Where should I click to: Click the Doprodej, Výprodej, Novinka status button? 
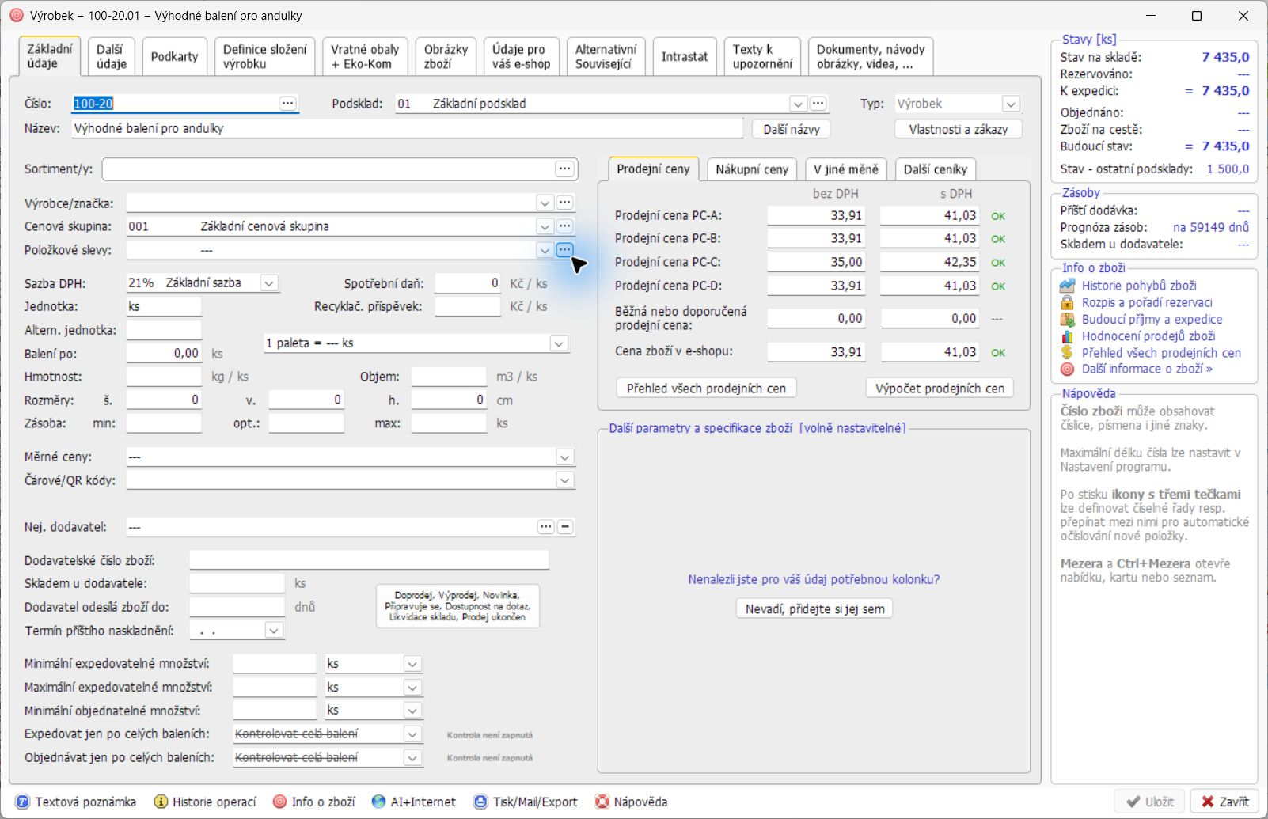pos(458,606)
